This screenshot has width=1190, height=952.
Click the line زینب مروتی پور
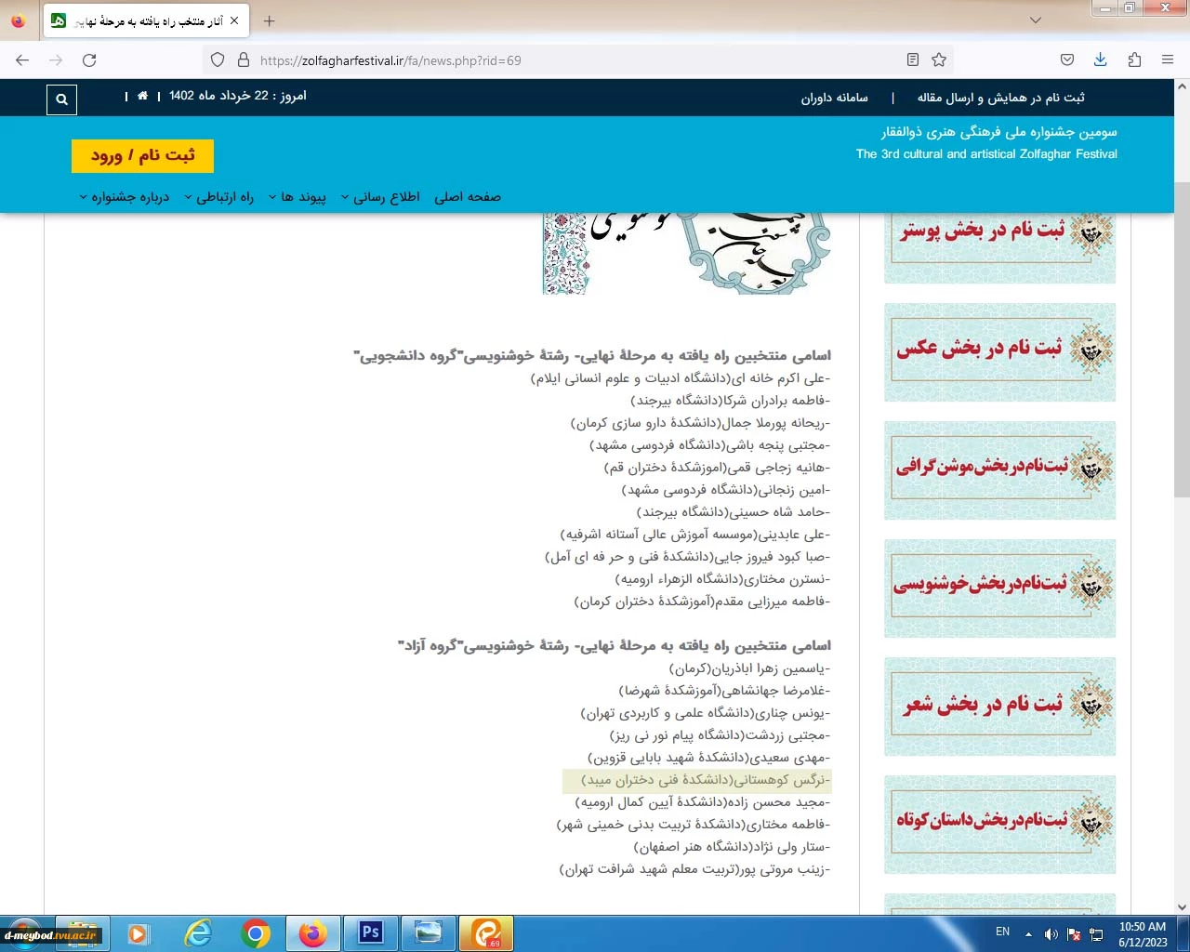click(694, 869)
